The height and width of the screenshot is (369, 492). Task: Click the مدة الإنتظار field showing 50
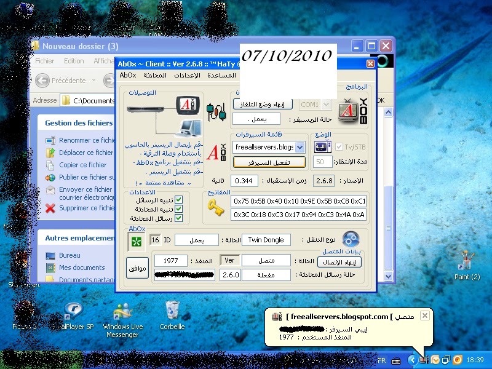322,162
